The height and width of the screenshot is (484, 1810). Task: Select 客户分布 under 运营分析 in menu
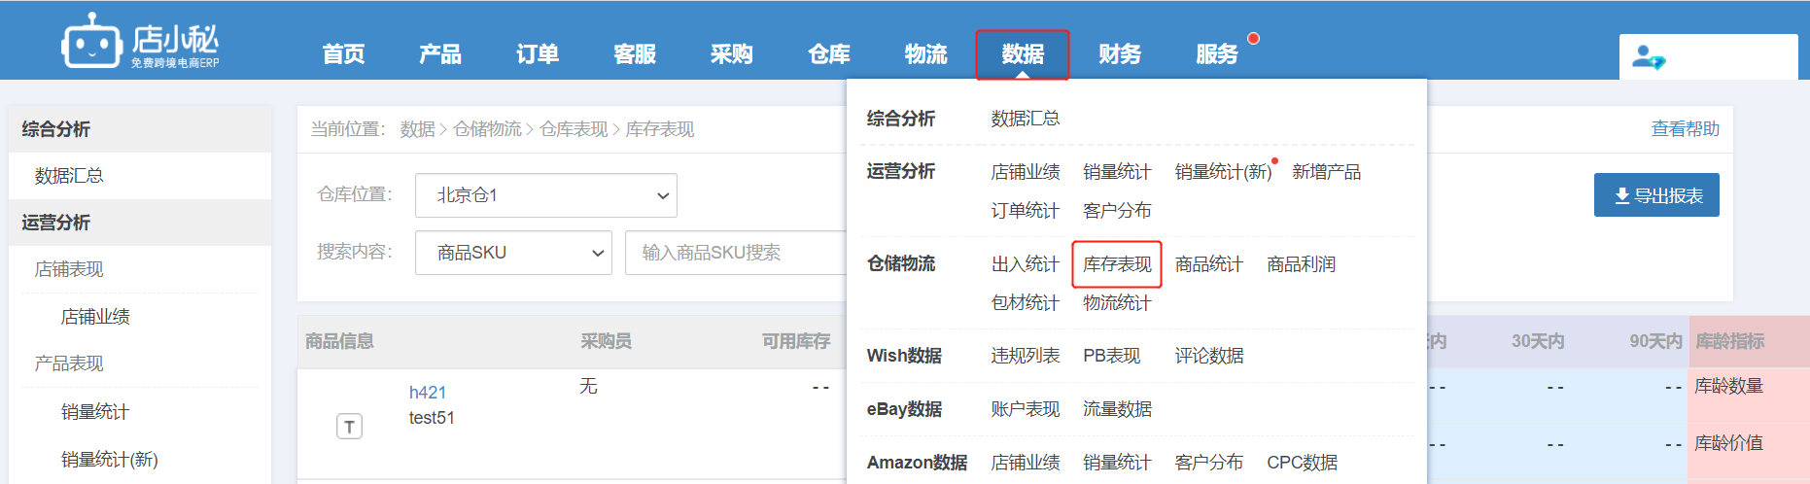(1118, 211)
